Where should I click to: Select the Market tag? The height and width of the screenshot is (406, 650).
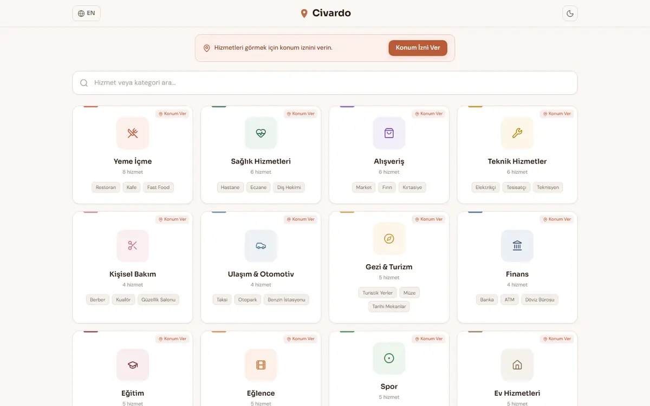364,187
